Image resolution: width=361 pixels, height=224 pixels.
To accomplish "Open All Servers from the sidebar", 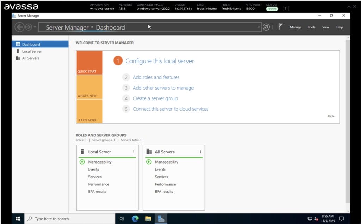I will coord(31,58).
